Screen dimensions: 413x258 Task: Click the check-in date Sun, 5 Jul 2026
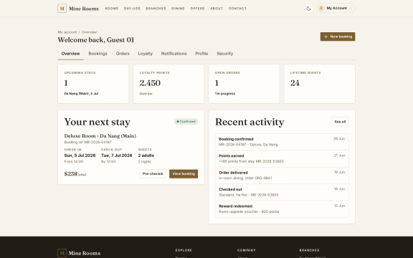[x=80, y=156]
